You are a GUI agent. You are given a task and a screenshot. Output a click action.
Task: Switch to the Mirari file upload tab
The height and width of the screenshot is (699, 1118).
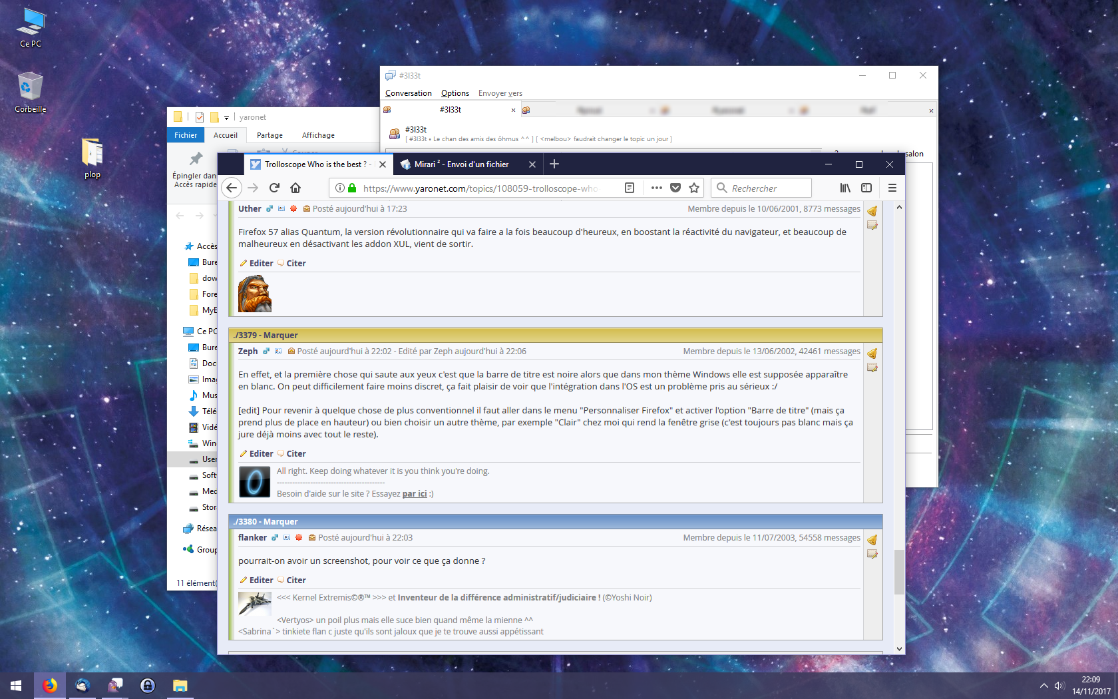tap(461, 164)
